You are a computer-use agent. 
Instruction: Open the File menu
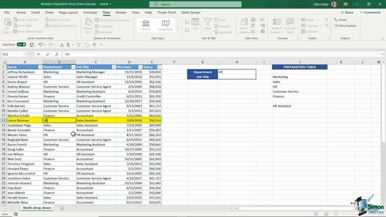[7, 12]
